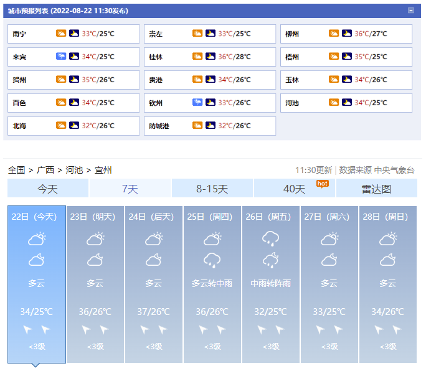Open 广西 breadcrumb link
This screenshot has height=371, width=426.
pyautogui.click(x=45, y=170)
